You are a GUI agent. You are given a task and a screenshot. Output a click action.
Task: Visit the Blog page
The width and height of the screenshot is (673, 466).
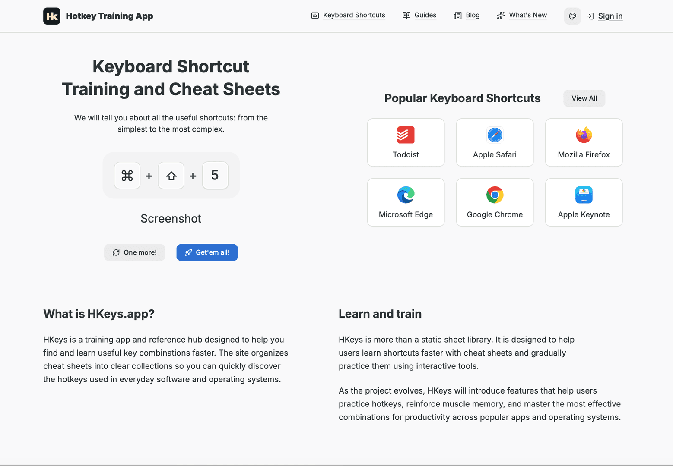tap(467, 16)
